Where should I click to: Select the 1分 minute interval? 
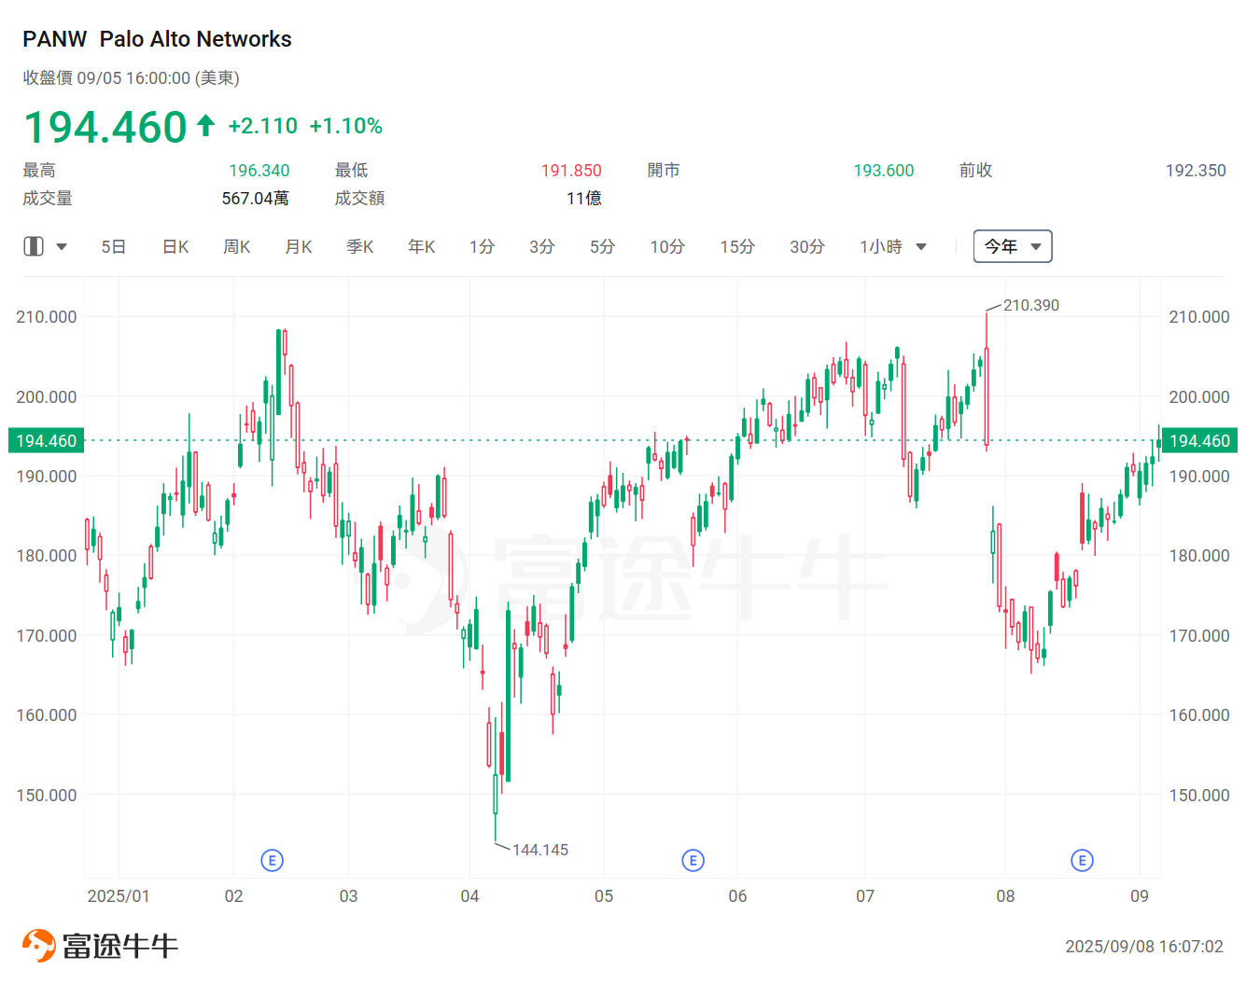[x=482, y=247]
